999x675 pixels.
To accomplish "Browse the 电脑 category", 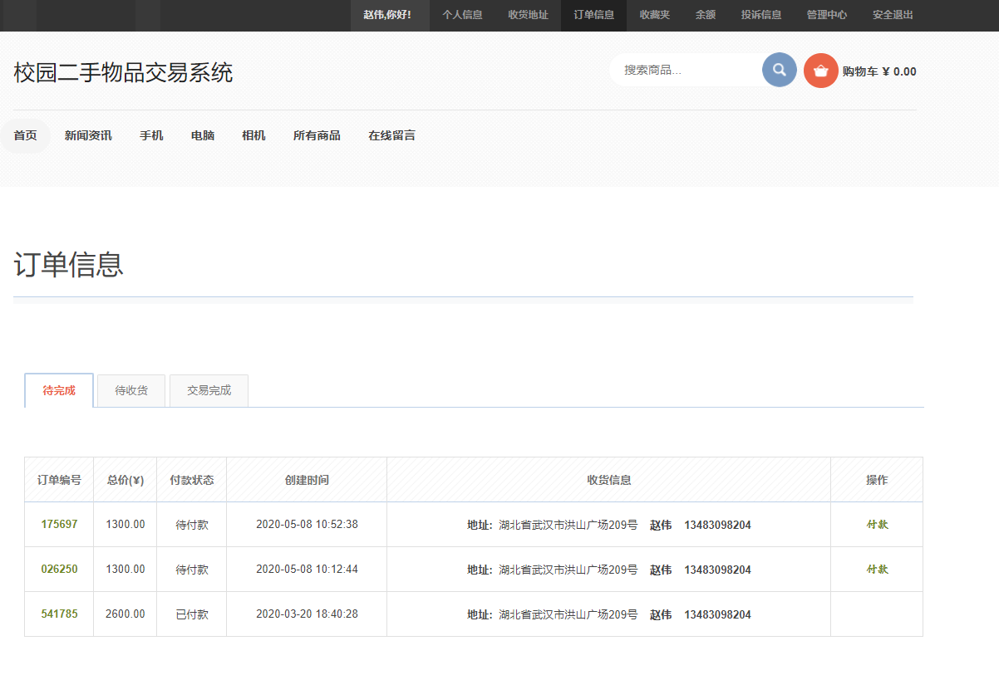I will 203,135.
